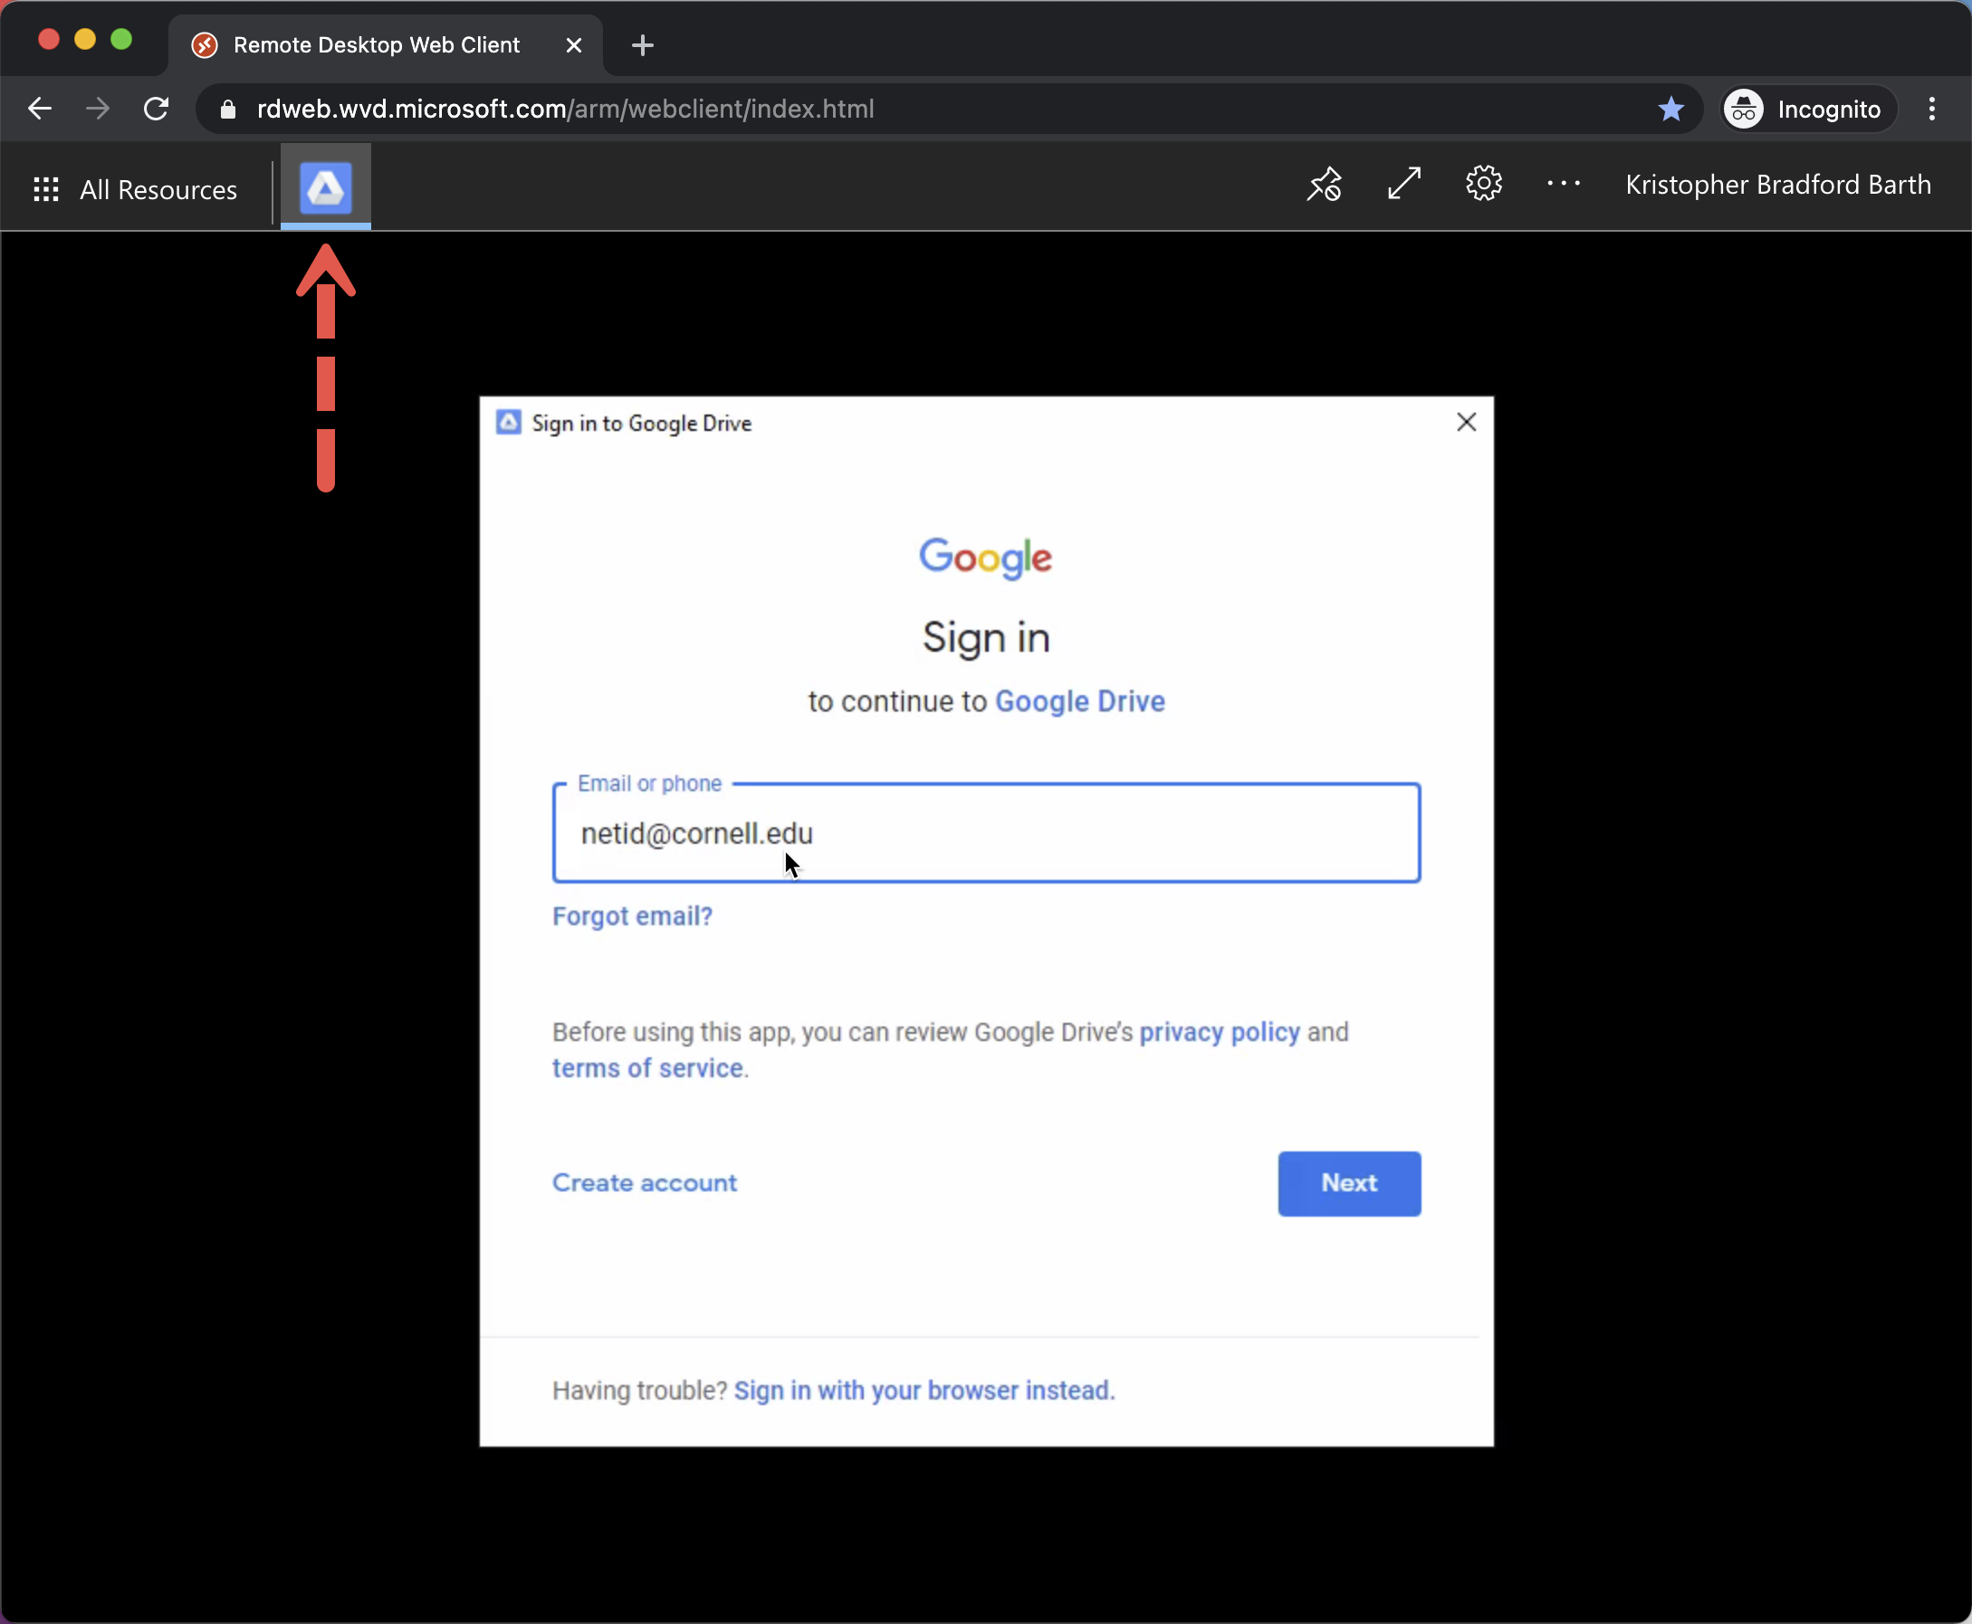Click the lock icon in address bar
This screenshot has width=1972, height=1624.
227,110
